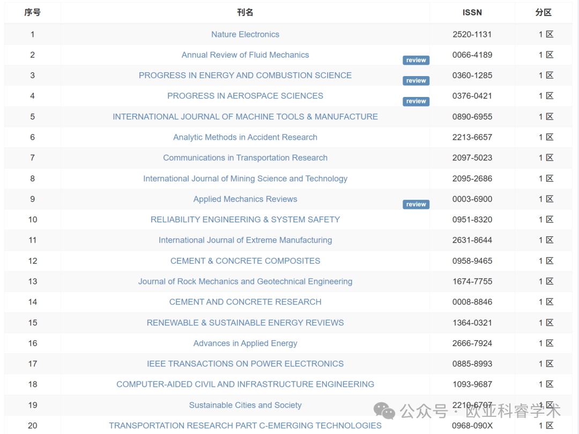Select ISSN 0885-8993 cell
The width and height of the screenshot is (579, 434).
point(472,364)
